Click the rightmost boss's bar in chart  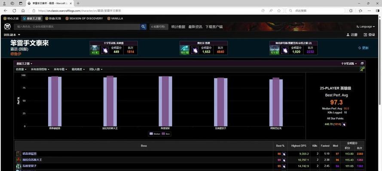pyautogui.click(x=276, y=102)
